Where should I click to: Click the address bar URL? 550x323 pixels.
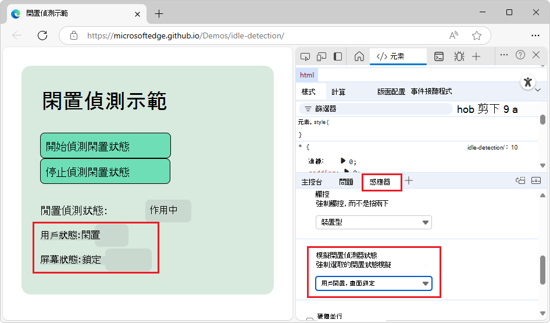185,36
